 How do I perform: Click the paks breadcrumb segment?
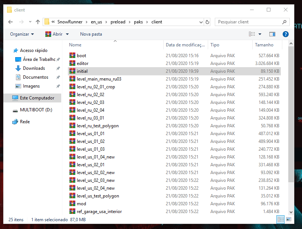(139, 22)
